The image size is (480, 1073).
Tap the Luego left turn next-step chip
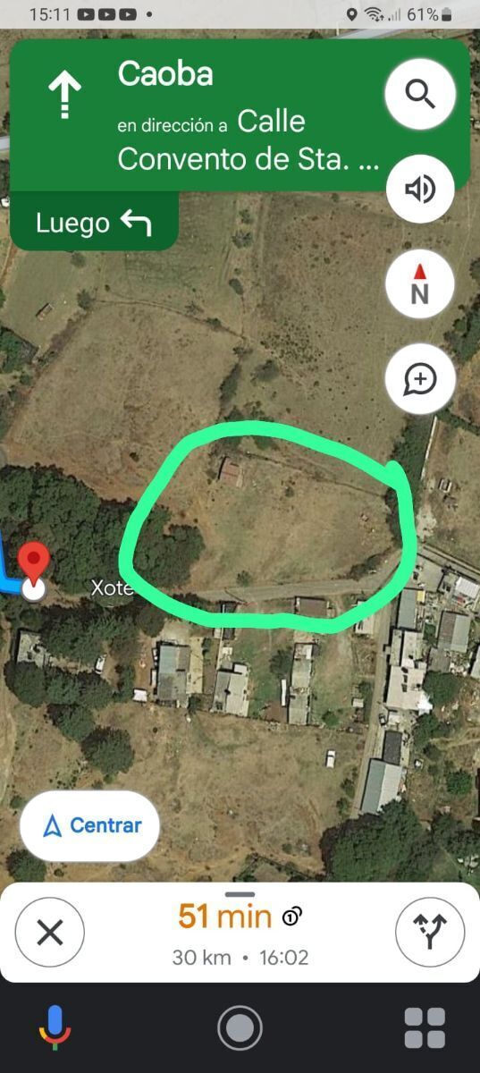tap(94, 223)
